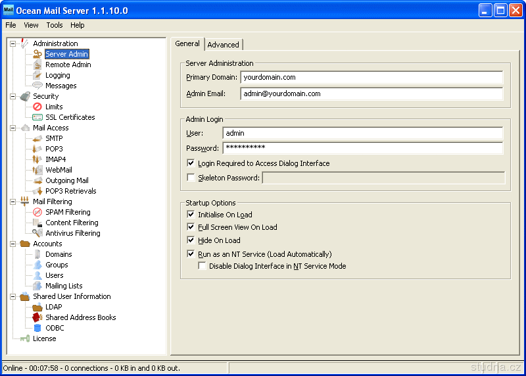This screenshot has height=376, width=526.
Task: Select Remote Admin in the tree
Action: coord(68,65)
